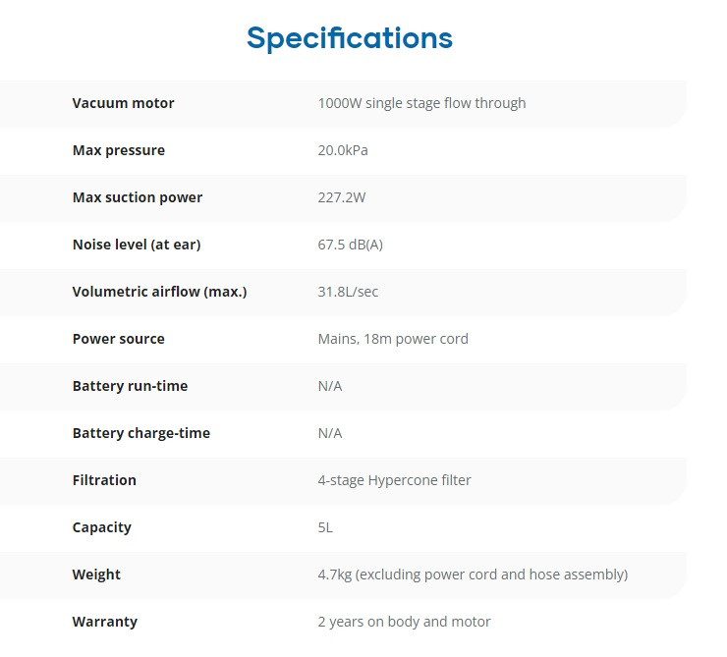Screen dimensions: 727x657
Task: Click the Mains, 18m power cord text
Action: (393, 339)
